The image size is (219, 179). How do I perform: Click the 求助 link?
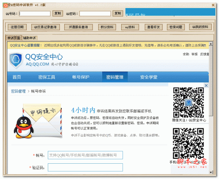[186, 54]
